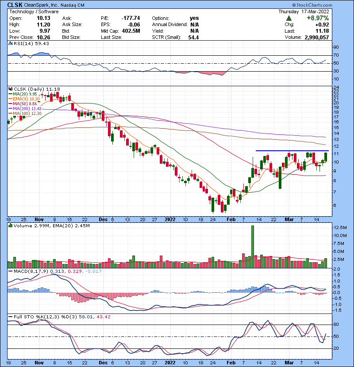This screenshot has height=367, width=354.
Task: Click the volume bars icon beside Volume 2.99M
Action: (10, 226)
